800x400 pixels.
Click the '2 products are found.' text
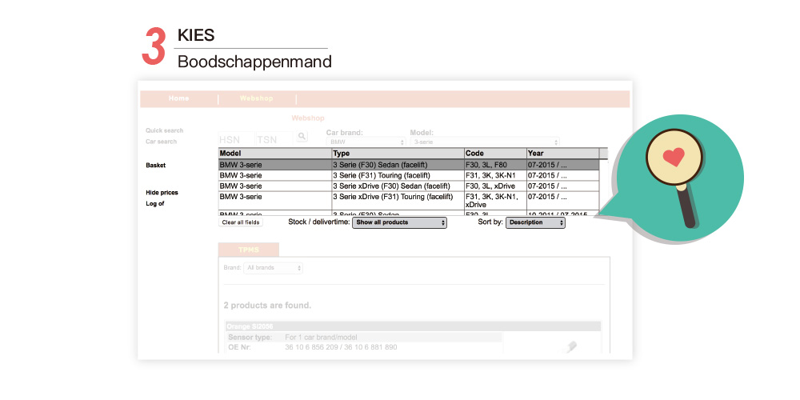tap(267, 306)
